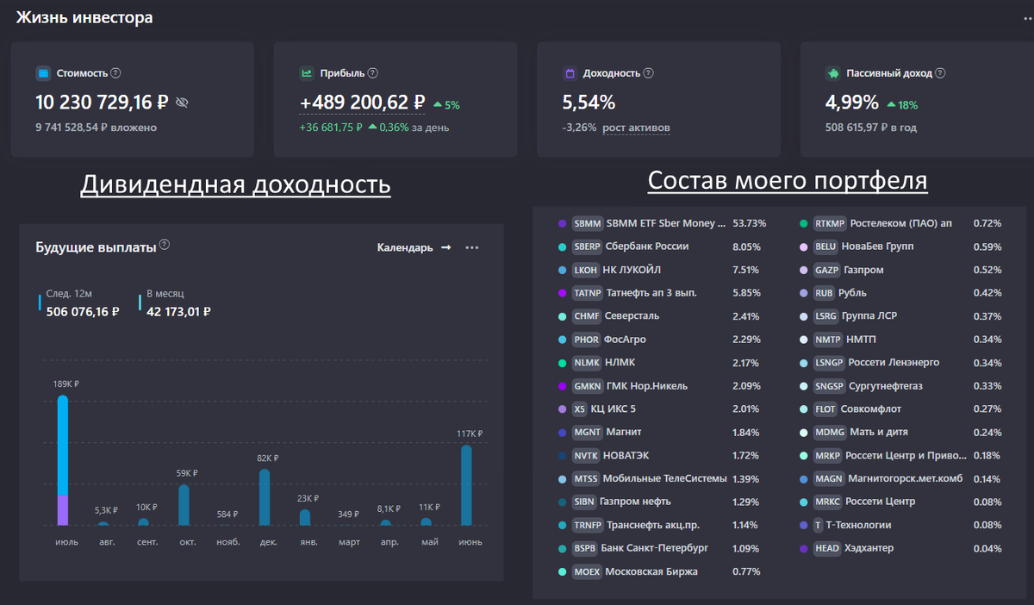The height and width of the screenshot is (605, 1034).
Task: Select the CHMF ticker badge
Action: click(586, 316)
